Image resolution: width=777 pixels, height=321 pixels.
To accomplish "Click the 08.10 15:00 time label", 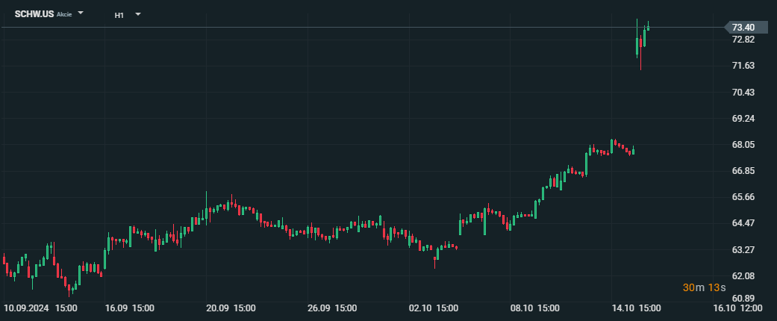I will click(536, 308).
